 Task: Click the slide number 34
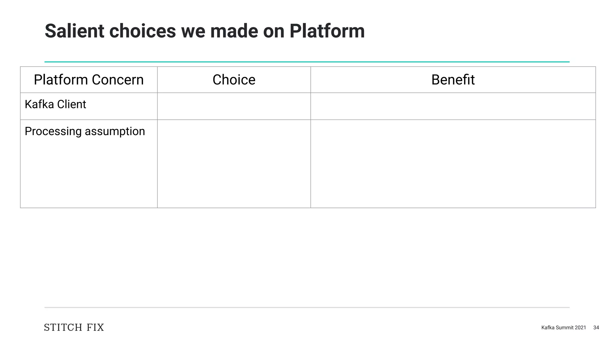click(x=596, y=328)
